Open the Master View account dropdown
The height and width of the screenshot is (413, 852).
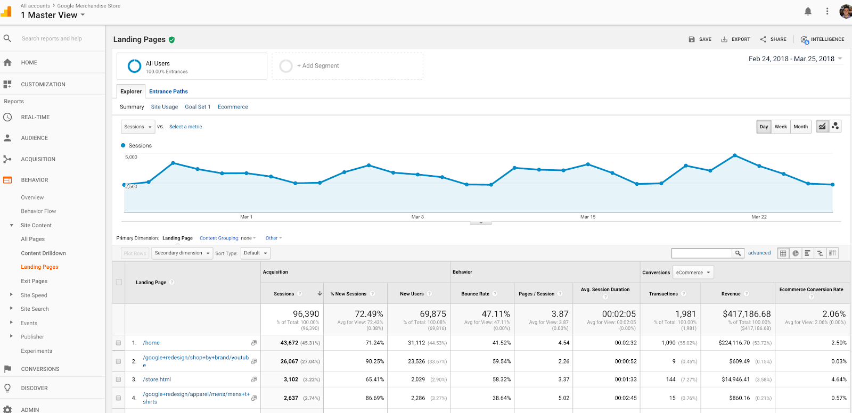(x=53, y=15)
